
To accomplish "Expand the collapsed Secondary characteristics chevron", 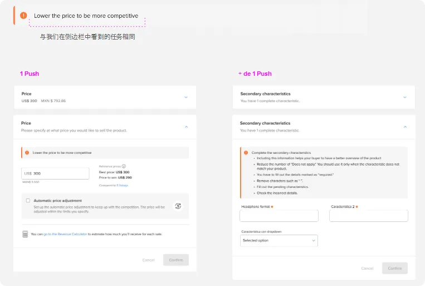I will [x=405, y=97].
